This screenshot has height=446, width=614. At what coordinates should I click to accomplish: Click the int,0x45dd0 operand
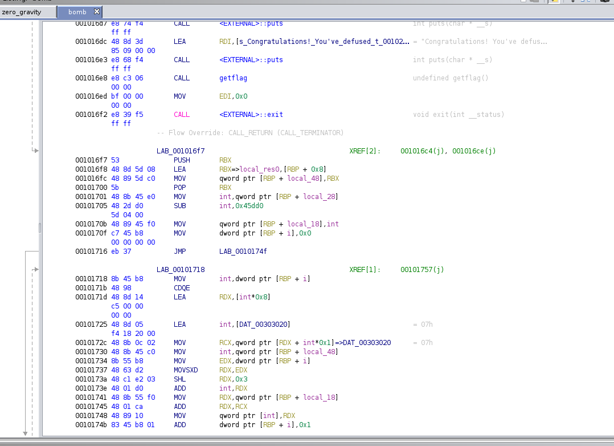point(241,206)
